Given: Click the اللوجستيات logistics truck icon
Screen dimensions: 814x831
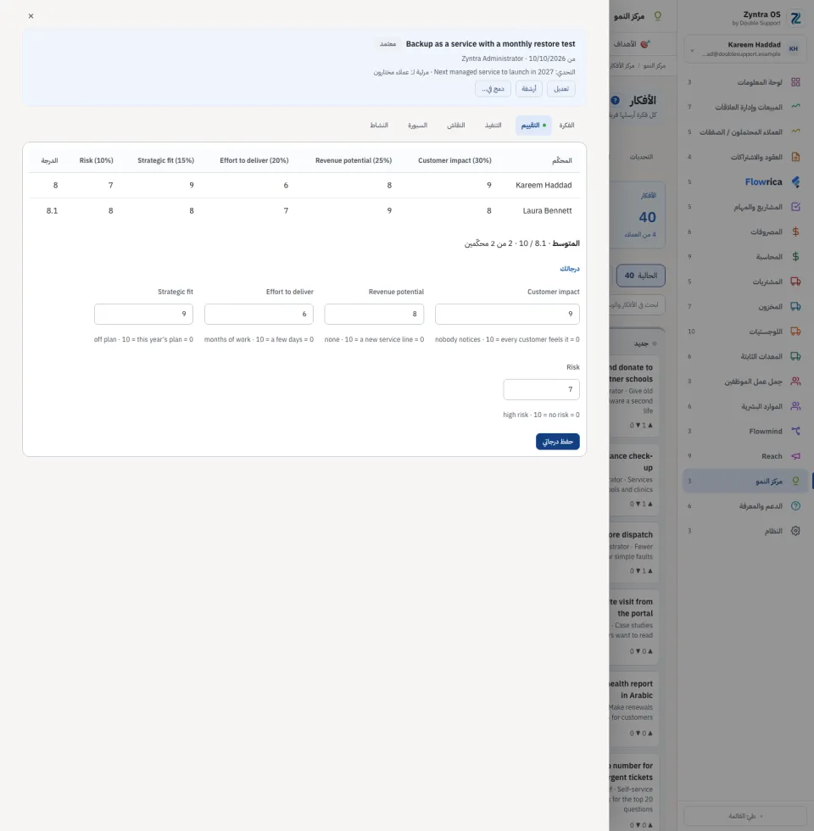Looking at the screenshot, I should (795, 332).
